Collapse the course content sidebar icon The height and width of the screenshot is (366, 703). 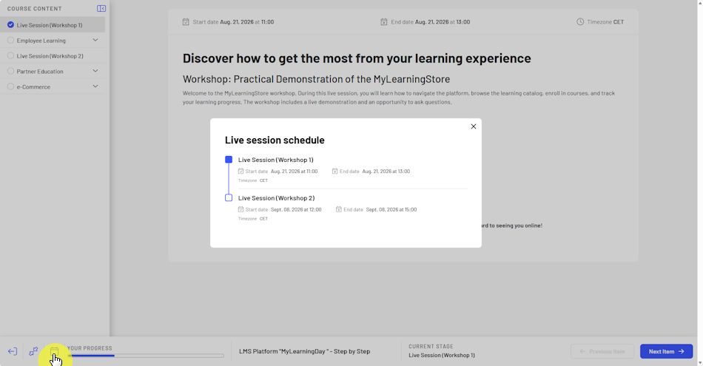tap(101, 9)
